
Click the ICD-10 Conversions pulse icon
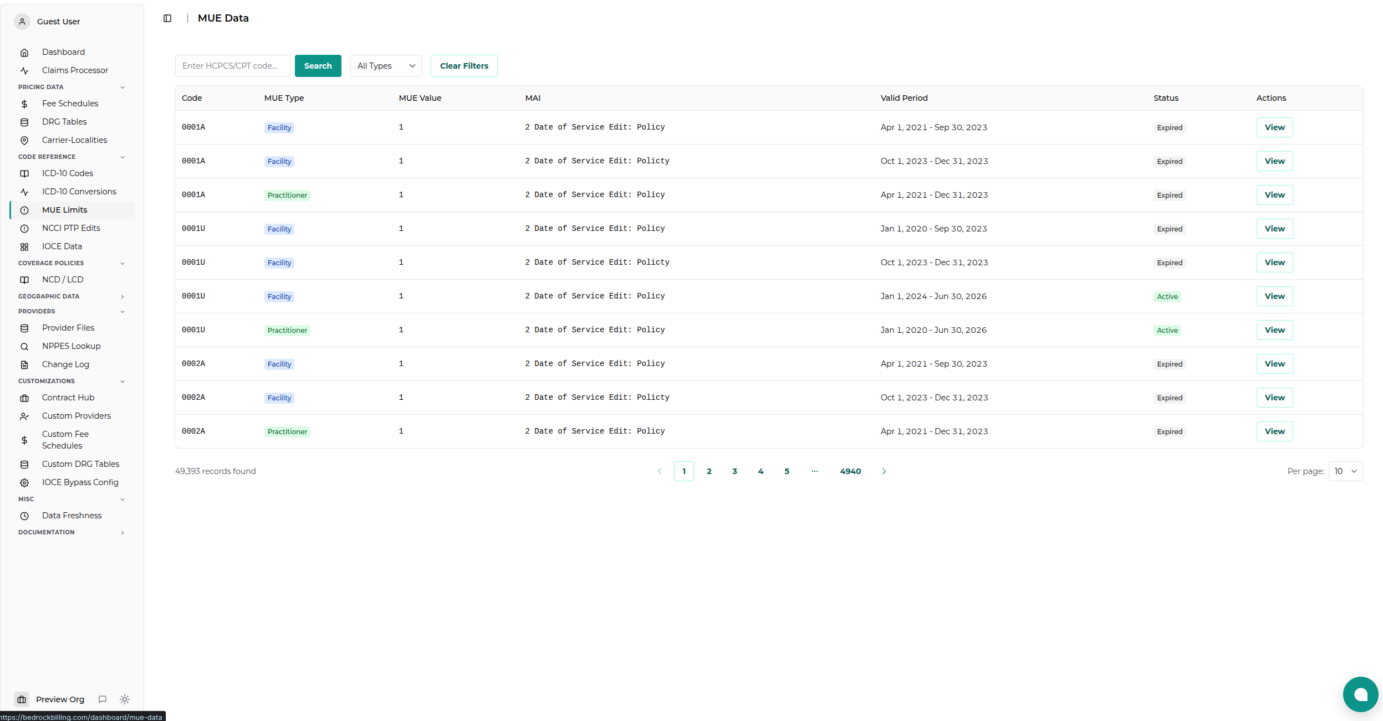[x=24, y=192]
